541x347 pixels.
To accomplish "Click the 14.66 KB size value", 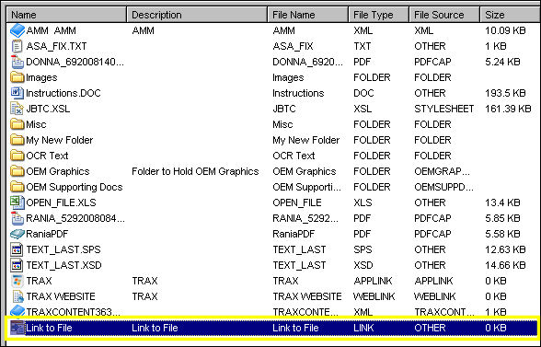I will [x=505, y=265].
